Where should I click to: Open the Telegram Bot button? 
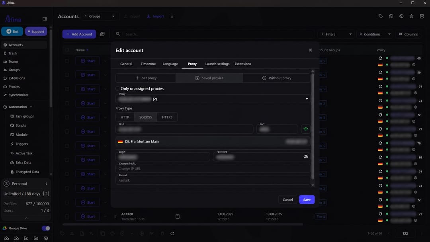point(12,31)
